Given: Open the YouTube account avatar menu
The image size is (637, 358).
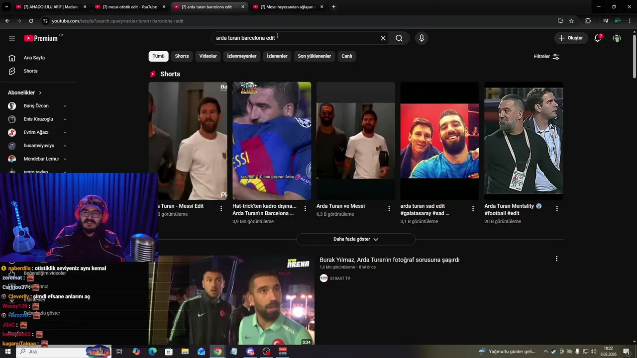Looking at the screenshot, I should pyautogui.click(x=617, y=38).
